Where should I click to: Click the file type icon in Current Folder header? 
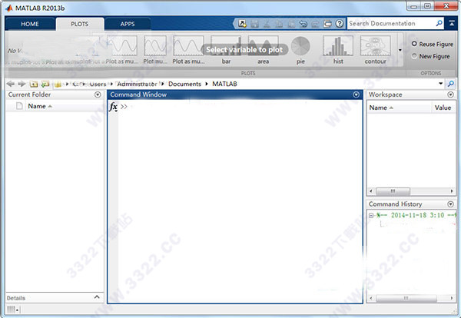pos(19,106)
